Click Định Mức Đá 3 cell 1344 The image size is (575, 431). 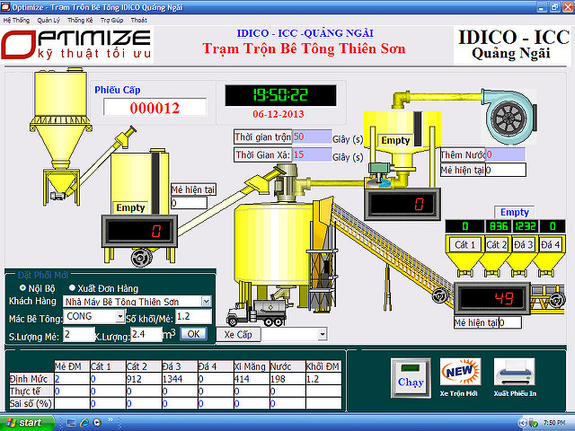coord(180,379)
